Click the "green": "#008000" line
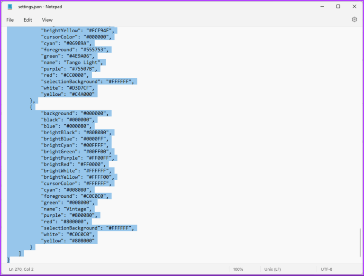 68,202
